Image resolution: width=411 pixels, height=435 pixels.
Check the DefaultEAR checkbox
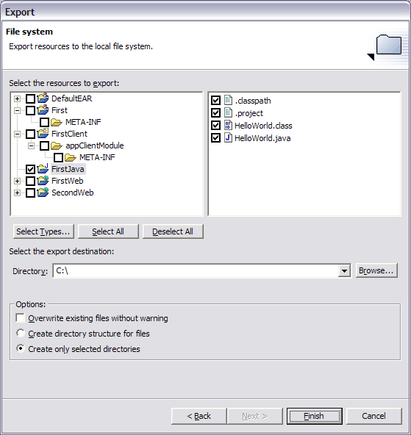click(30, 98)
